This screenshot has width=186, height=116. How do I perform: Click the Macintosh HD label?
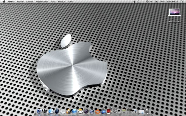click(175, 22)
